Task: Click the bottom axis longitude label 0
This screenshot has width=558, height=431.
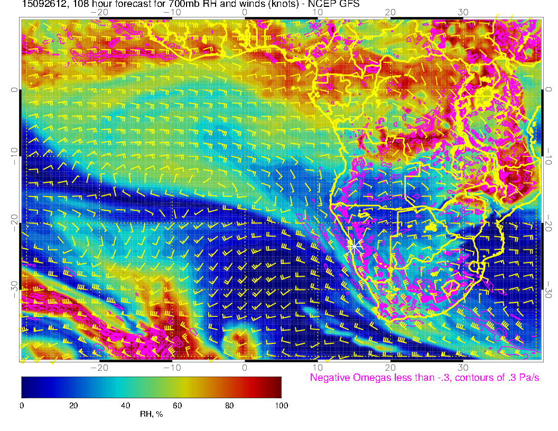Action: click(x=245, y=367)
